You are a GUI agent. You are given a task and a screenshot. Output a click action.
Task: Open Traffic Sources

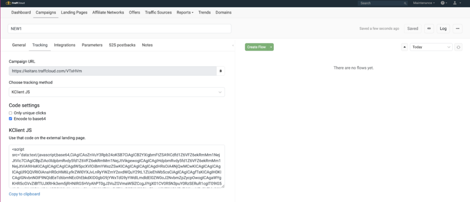(158, 13)
